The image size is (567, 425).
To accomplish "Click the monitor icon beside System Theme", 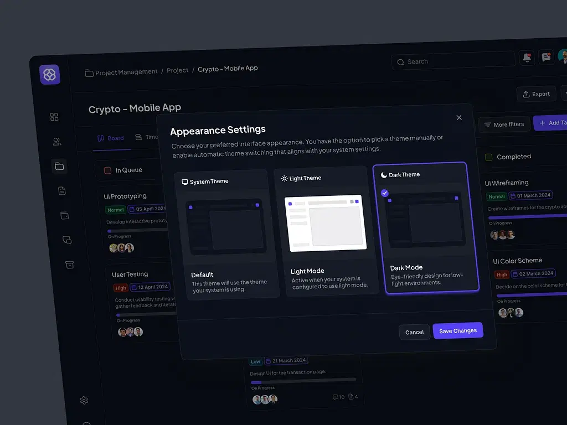I will (184, 182).
